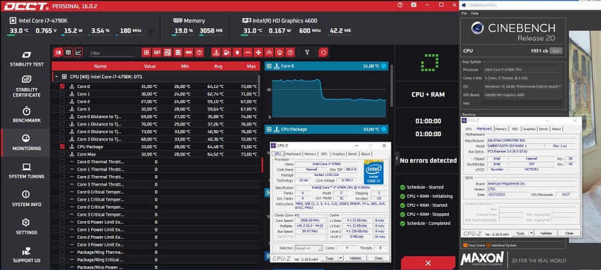Click the reset min/max values icon
The width and height of the screenshot is (601, 270).
tap(323, 53)
